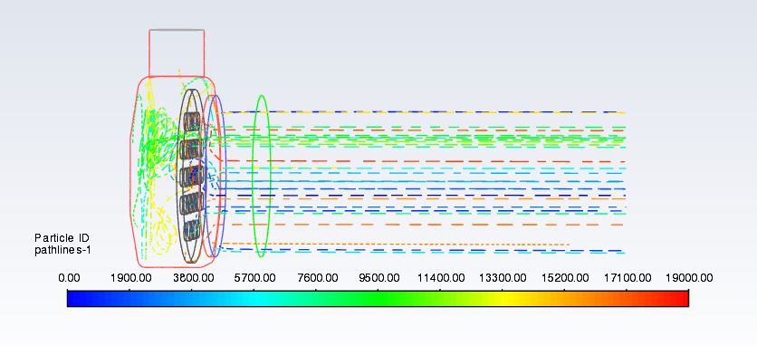Click the rectangular inlet box on top
The image size is (757, 346).
pyautogui.click(x=177, y=53)
